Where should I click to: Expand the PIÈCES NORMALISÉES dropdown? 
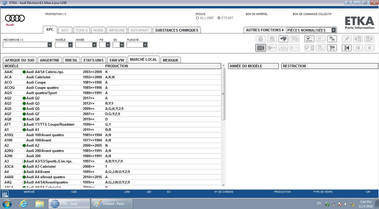click(x=334, y=30)
